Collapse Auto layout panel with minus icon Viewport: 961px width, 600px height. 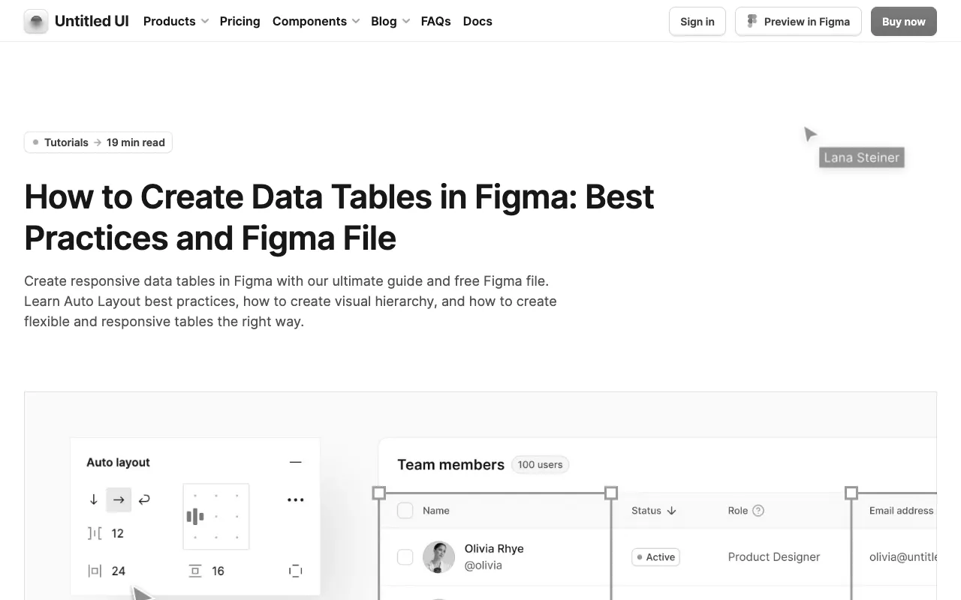coord(295,462)
